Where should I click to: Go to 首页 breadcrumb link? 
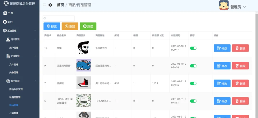tap(60, 5)
